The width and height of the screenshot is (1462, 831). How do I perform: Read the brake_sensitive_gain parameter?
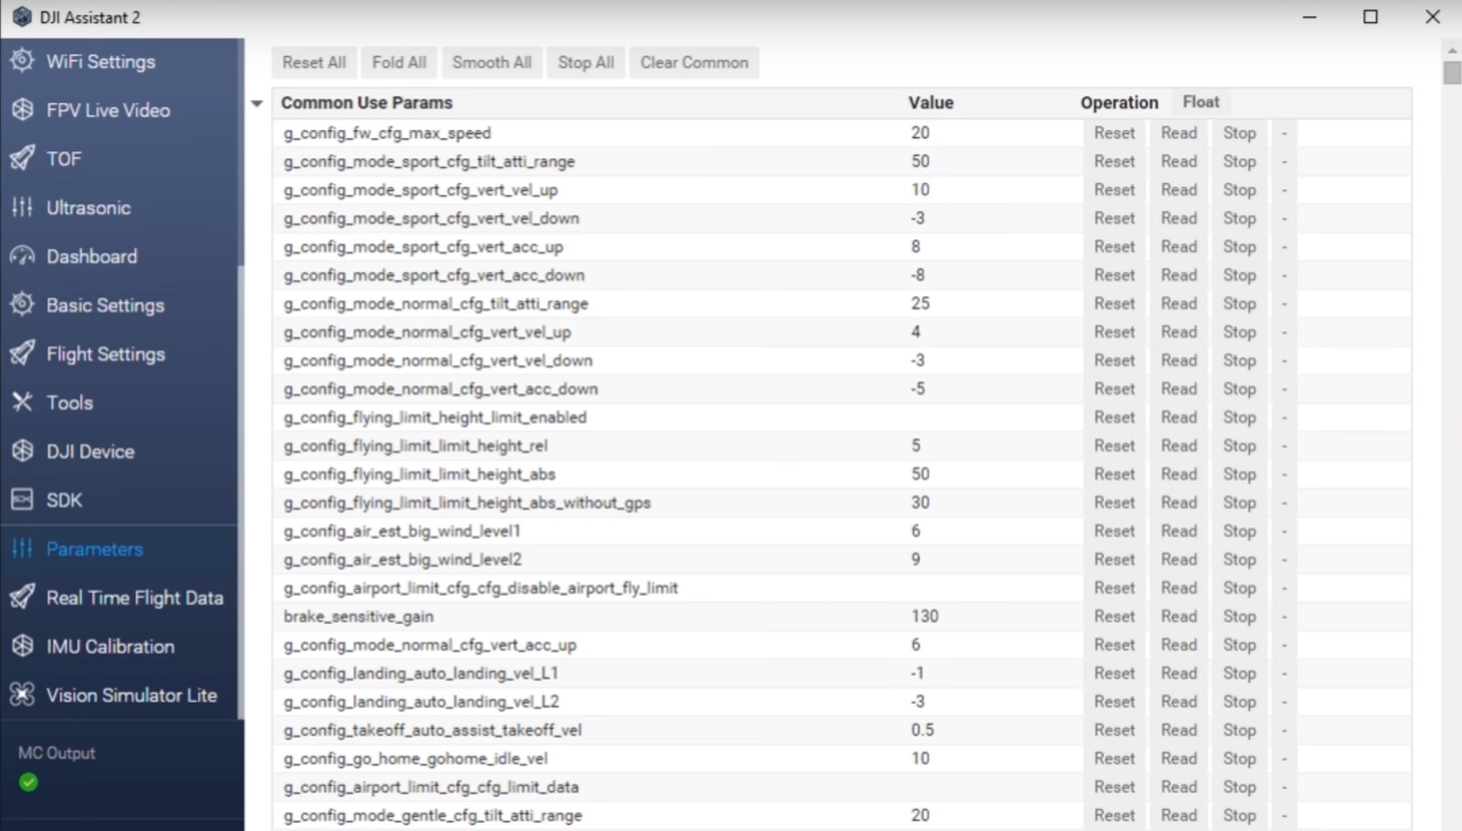1178,616
